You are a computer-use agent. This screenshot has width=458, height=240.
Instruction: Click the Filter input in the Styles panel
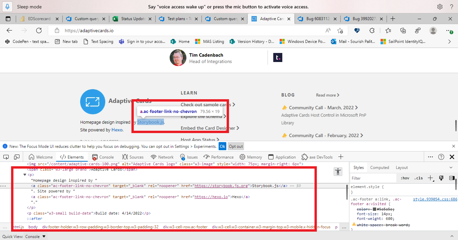pos(373,178)
